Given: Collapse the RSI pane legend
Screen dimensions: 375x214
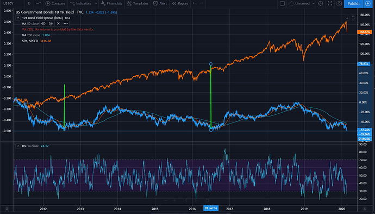Looking at the screenshot, I should pyautogui.click(x=18, y=146).
